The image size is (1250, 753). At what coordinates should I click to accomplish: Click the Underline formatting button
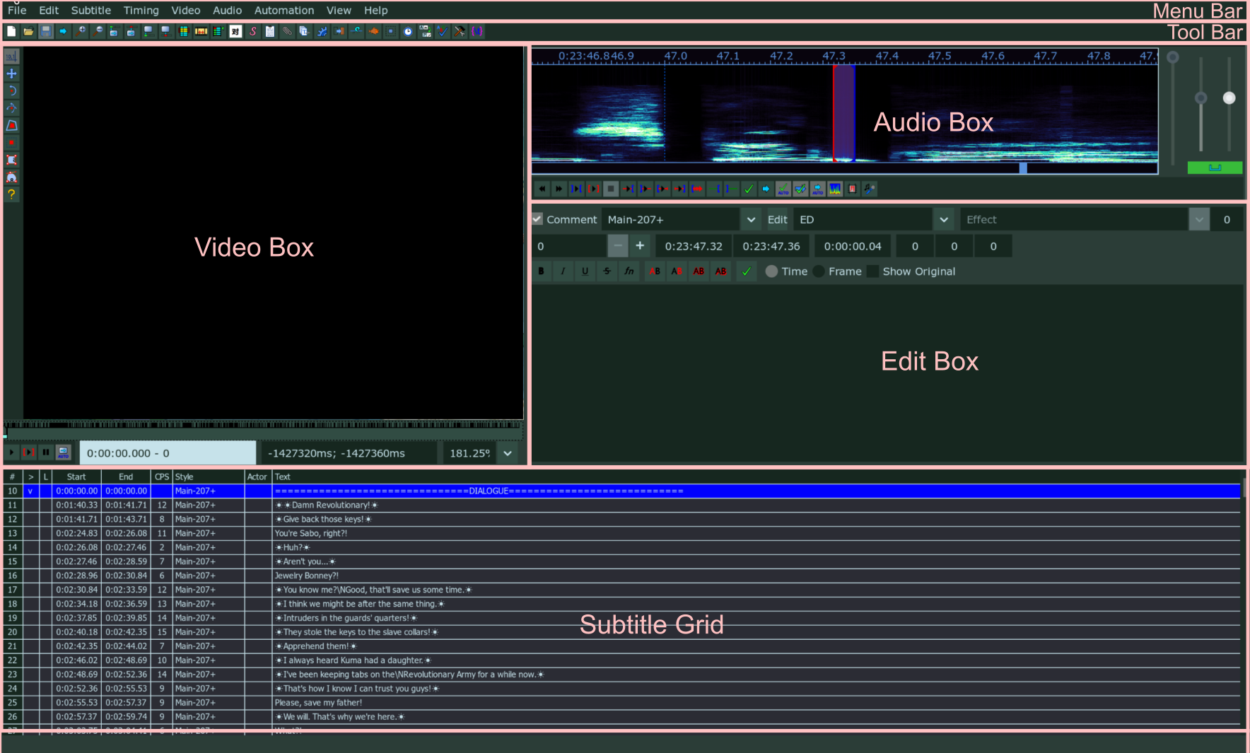[x=585, y=271]
